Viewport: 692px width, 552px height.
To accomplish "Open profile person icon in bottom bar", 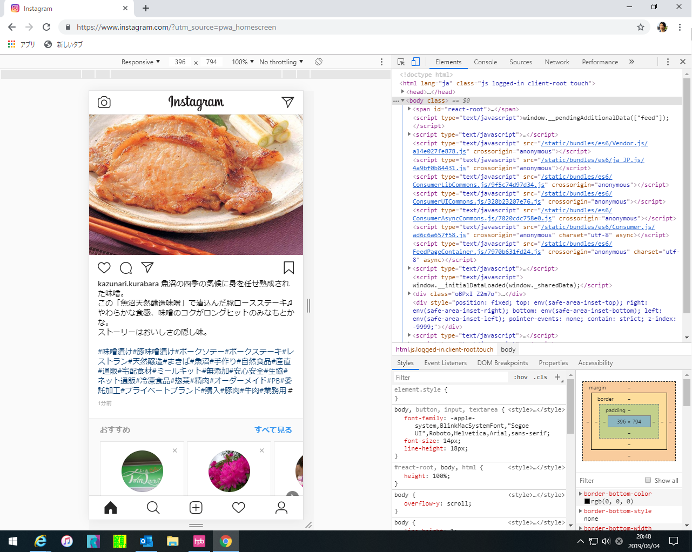I will pos(281,507).
